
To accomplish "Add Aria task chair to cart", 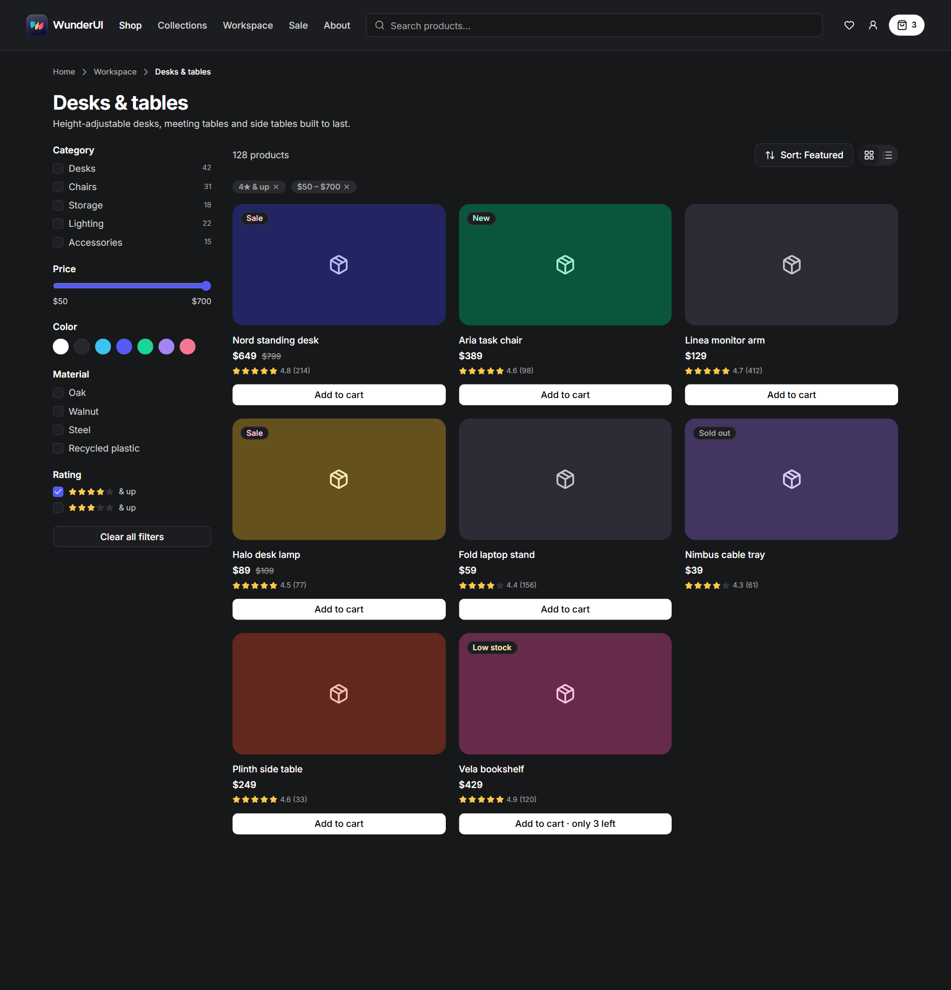I will (565, 395).
